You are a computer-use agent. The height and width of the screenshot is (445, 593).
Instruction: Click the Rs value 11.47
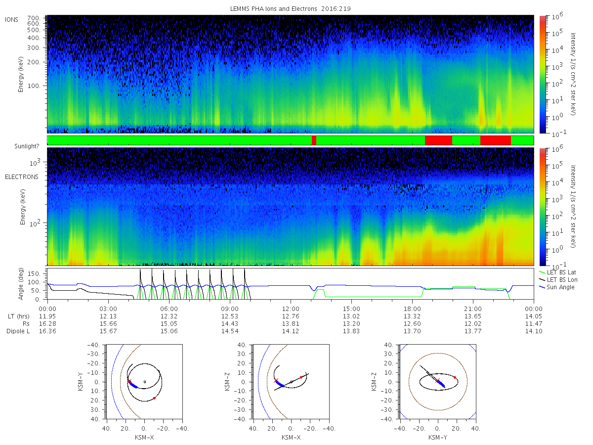pyautogui.click(x=534, y=323)
